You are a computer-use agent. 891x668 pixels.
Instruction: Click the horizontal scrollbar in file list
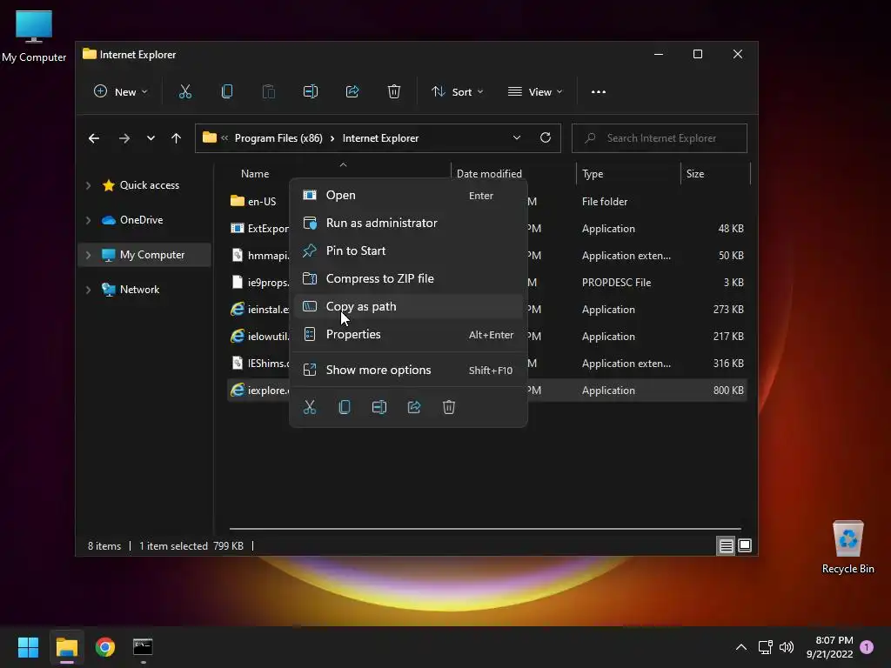point(486,528)
